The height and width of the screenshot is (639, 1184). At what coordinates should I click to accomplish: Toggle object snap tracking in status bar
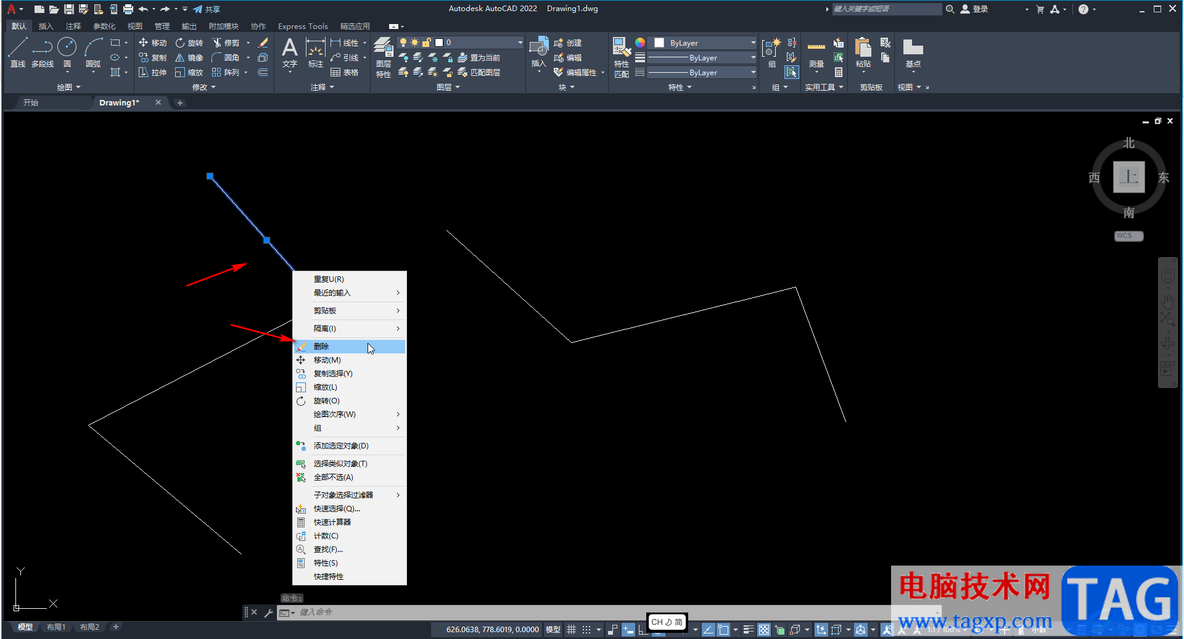[709, 630]
